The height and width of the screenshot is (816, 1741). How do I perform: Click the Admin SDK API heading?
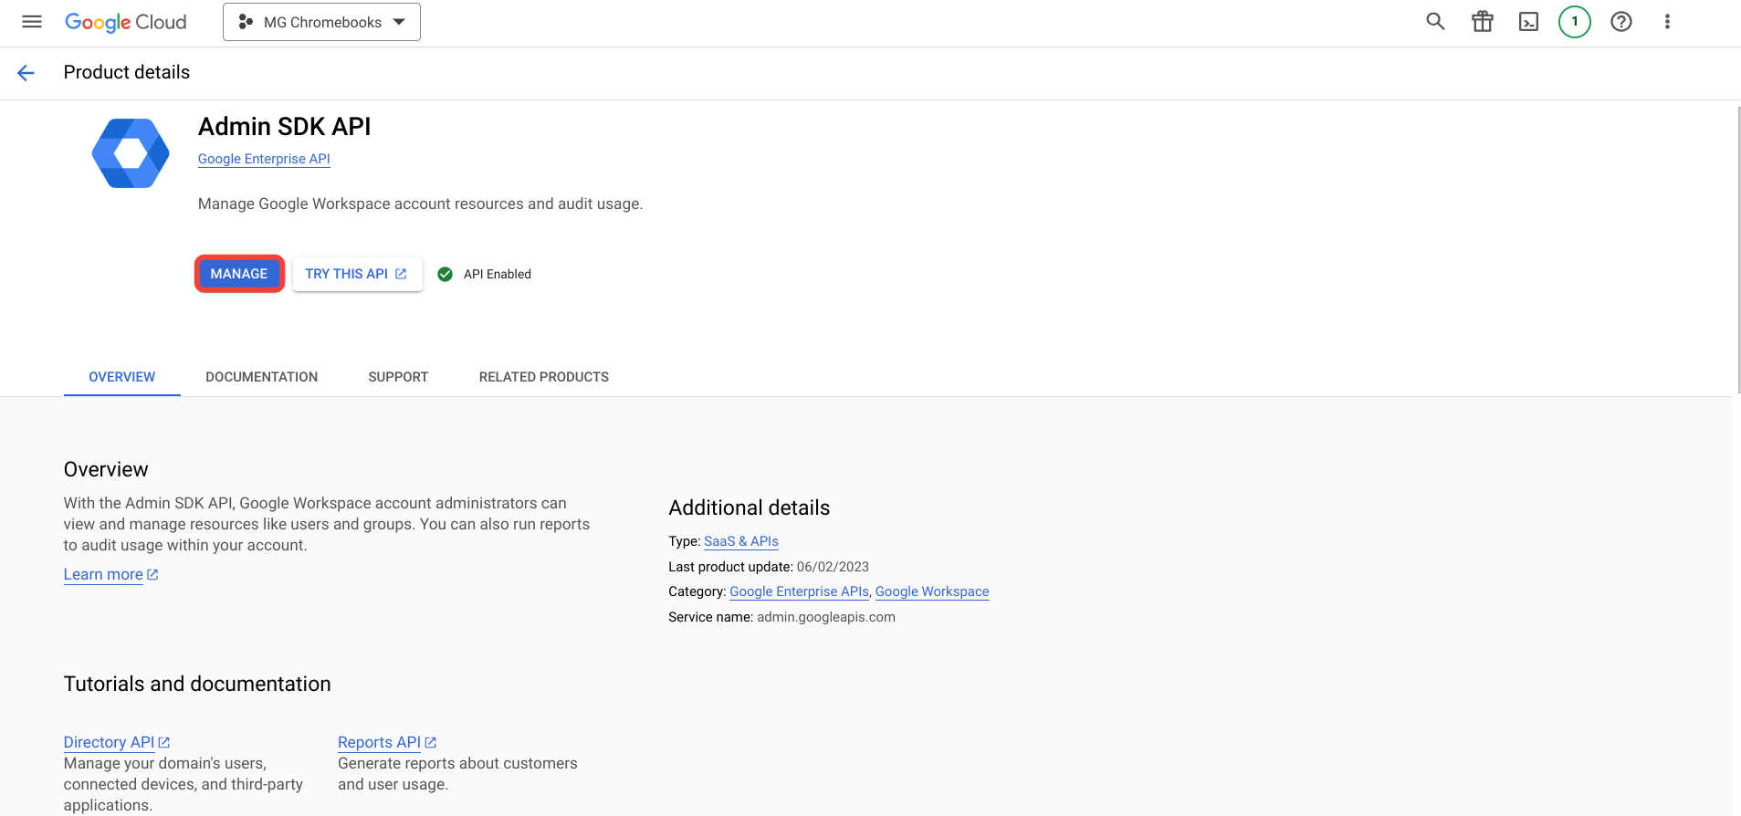click(x=285, y=126)
